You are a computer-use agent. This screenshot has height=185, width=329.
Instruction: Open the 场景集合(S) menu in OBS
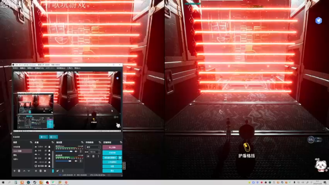click(x=60, y=68)
